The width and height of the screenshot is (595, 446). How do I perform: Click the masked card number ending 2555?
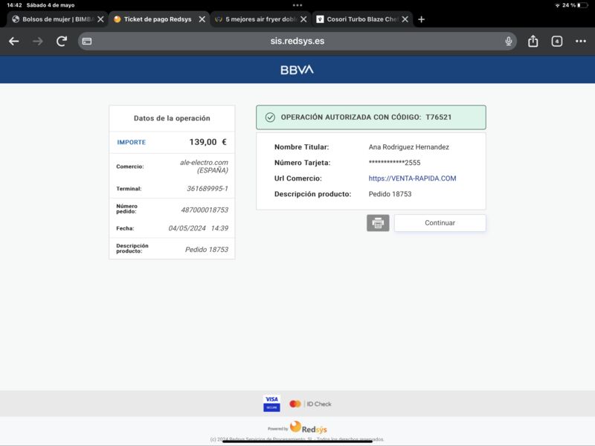[x=394, y=163]
